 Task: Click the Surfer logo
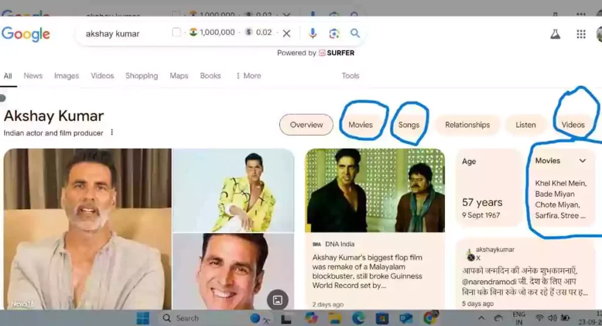point(336,53)
